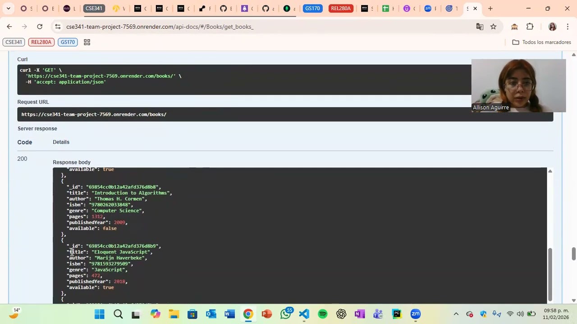Open the weather widget showing 14°
This screenshot has height=324, width=577.
(x=14, y=314)
